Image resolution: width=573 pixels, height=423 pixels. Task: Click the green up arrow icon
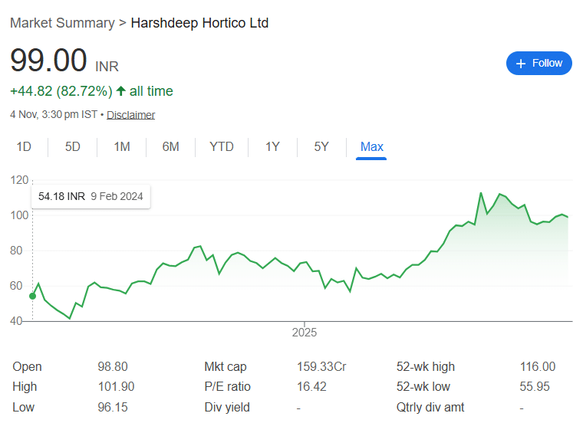[120, 91]
